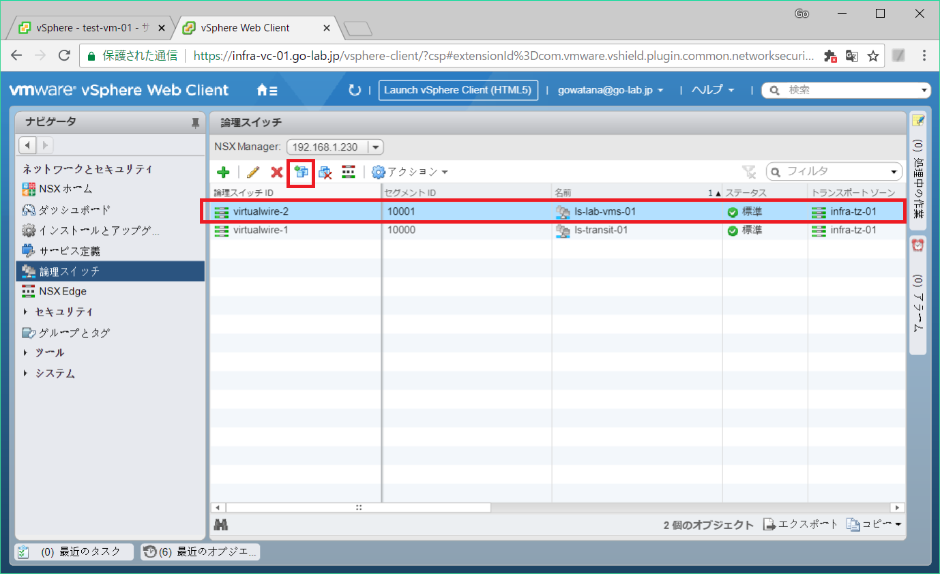Click the Connect NSX Edge toolbar icon

coord(349,172)
